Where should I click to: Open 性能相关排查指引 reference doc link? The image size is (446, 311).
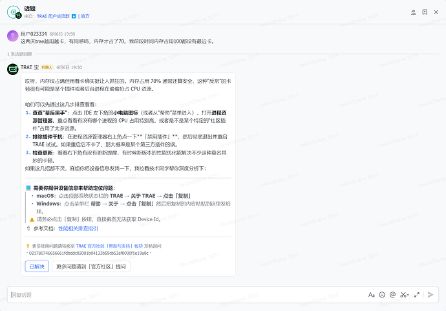78,228
